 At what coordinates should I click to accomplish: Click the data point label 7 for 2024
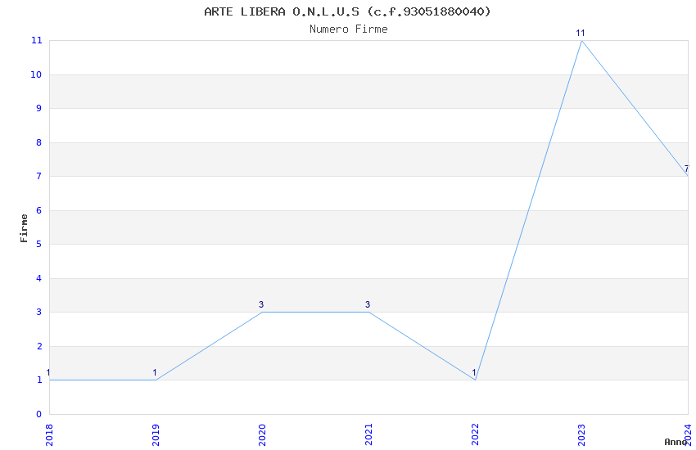(x=687, y=169)
